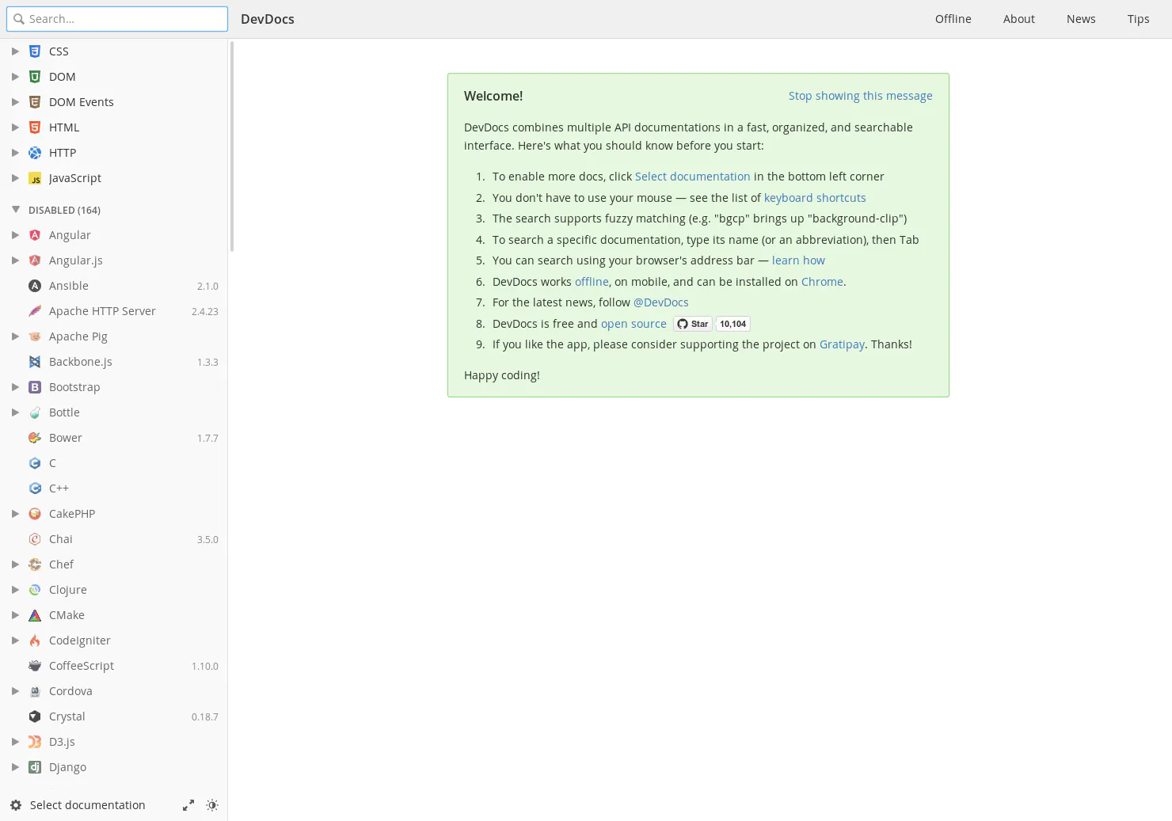Open the keyboard shortcuts link
The height and width of the screenshot is (821, 1172).
click(x=815, y=198)
